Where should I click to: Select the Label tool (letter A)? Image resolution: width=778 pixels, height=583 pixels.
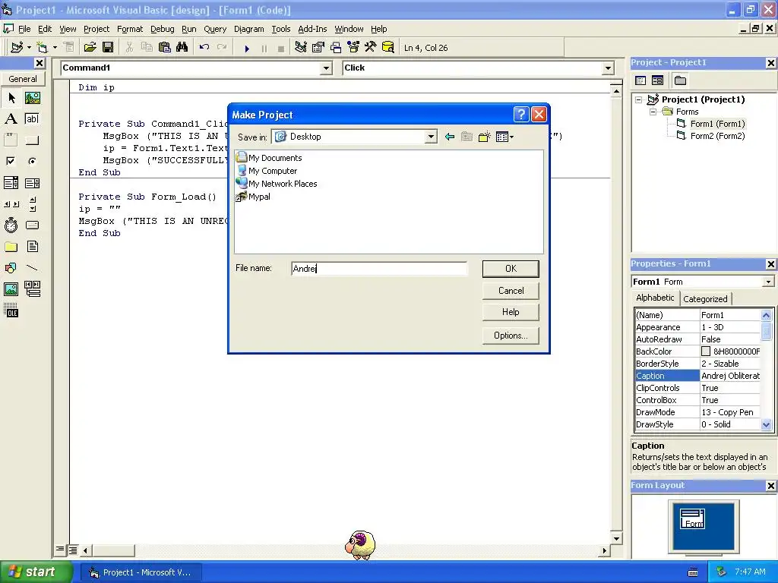(11, 118)
